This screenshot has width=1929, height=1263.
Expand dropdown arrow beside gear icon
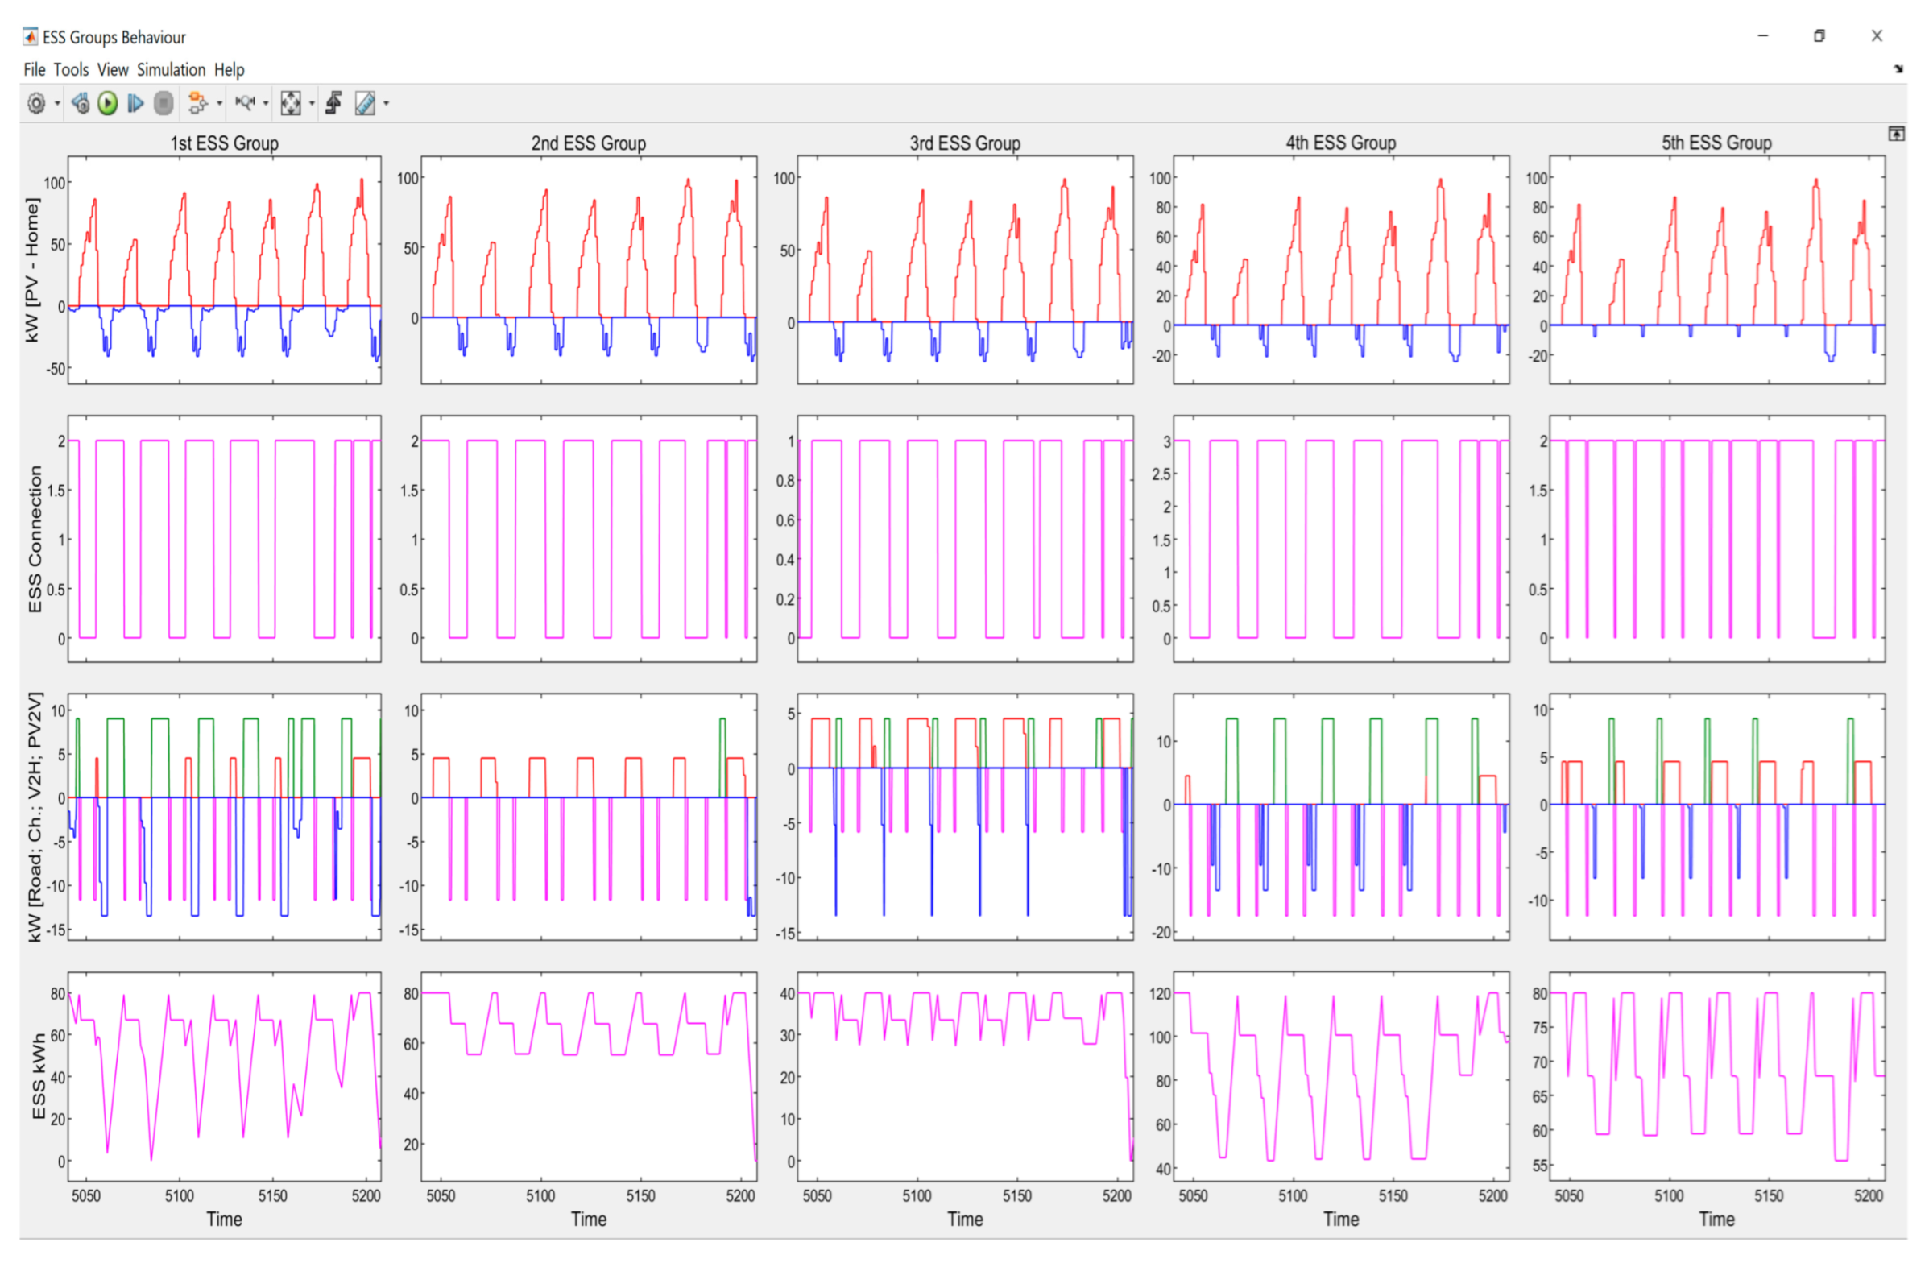pos(57,104)
